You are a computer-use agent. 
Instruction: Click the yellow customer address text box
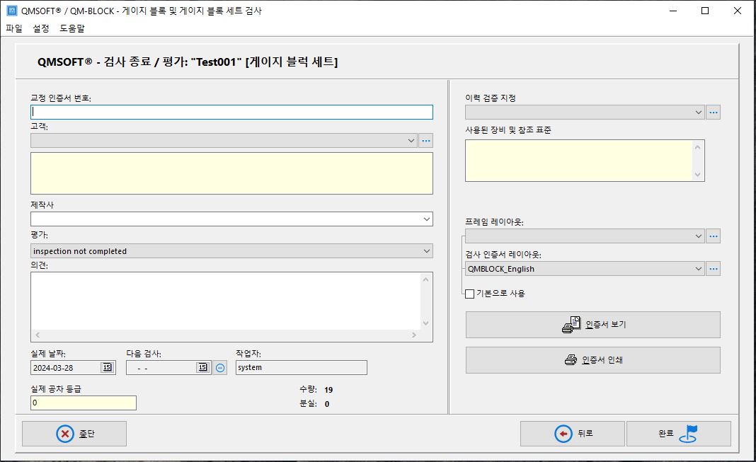231,173
